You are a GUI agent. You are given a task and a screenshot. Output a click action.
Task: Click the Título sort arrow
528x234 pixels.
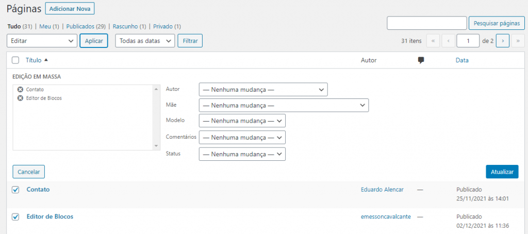46,60
